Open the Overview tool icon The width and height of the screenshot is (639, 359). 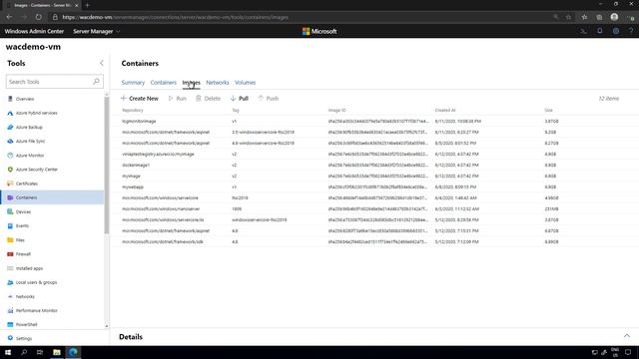point(10,99)
